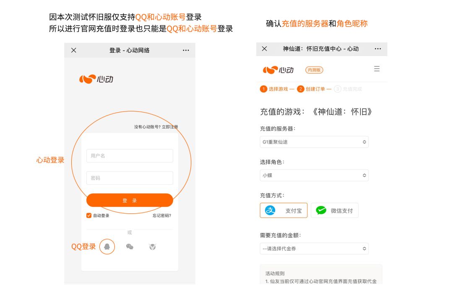Open the 忘记密码? link
453x298 pixels.
162,216
